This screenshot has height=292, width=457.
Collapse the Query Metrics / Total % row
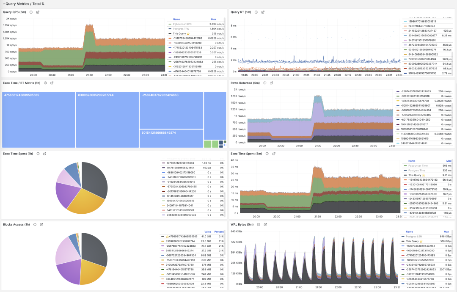pos(4,4)
